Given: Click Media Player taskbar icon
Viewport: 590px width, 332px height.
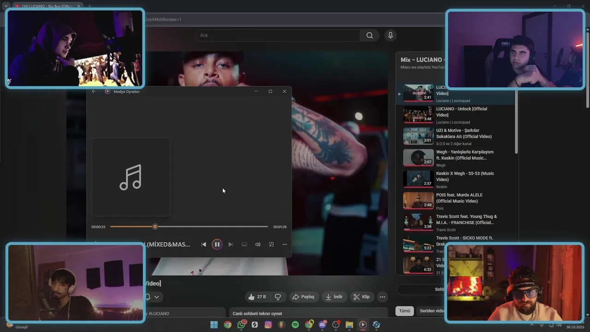Looking at the screenshot, I should coord(363,325).
